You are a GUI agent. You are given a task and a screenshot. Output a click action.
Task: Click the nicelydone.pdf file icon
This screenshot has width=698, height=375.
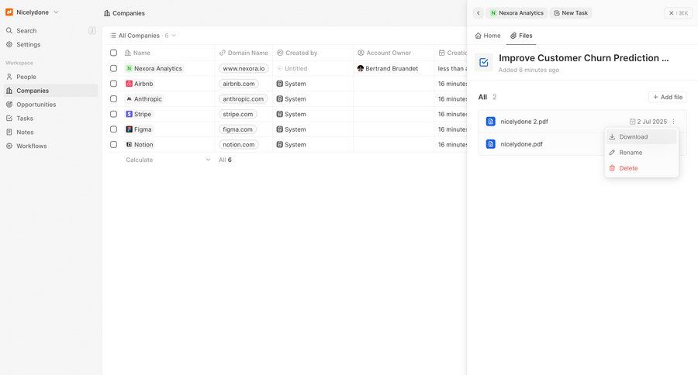coord(491,144)
